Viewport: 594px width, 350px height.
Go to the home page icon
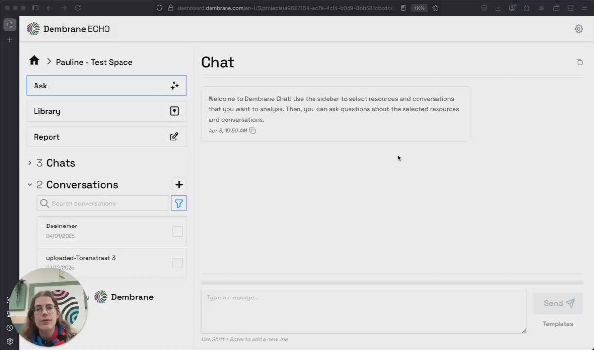point(34,60)
